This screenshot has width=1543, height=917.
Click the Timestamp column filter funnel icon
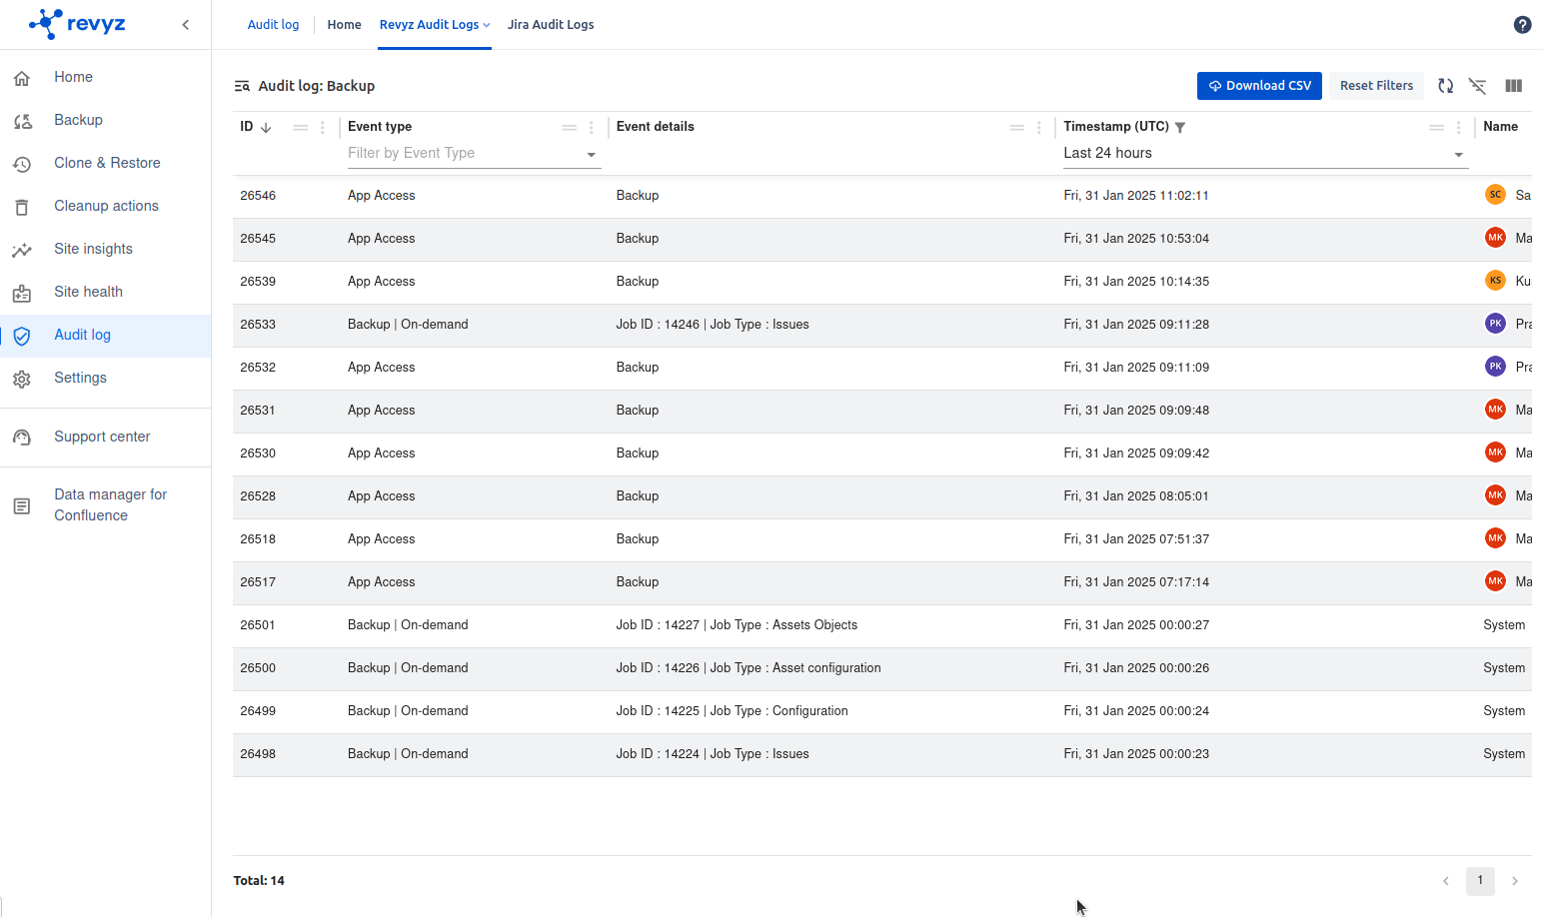click(1180, 127)
